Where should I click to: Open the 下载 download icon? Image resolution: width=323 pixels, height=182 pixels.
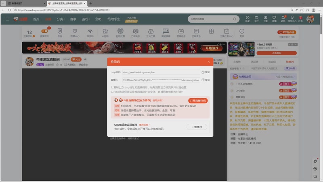[265, 19]
